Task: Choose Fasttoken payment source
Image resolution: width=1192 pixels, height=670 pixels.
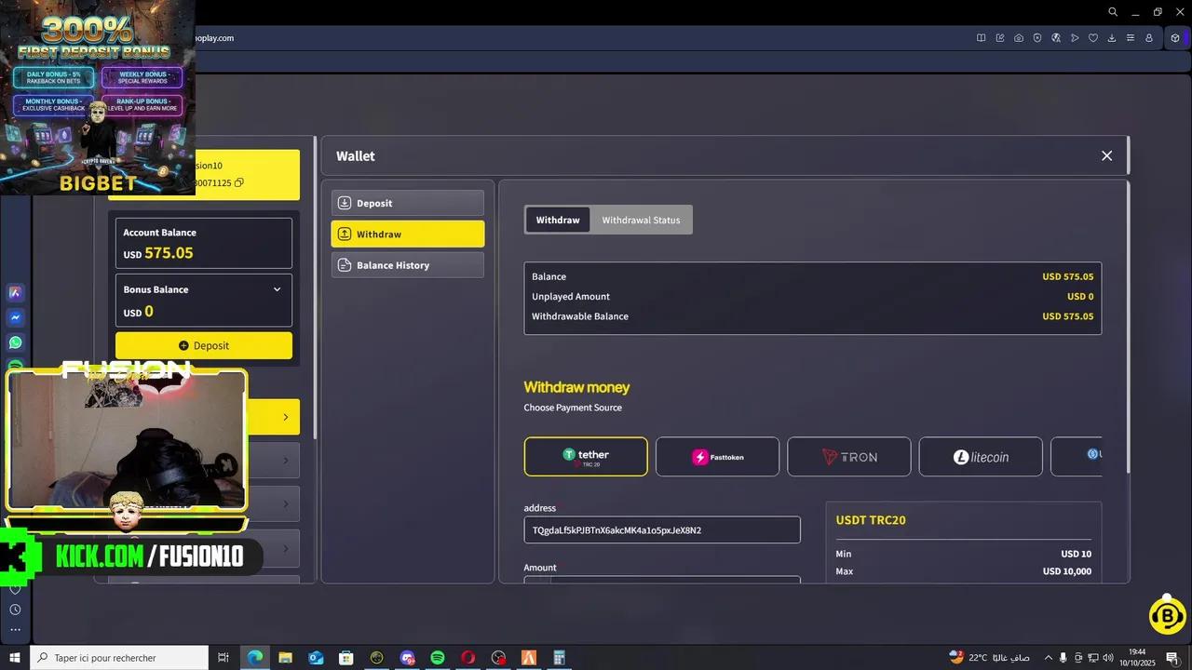Action: coord(718,457)
